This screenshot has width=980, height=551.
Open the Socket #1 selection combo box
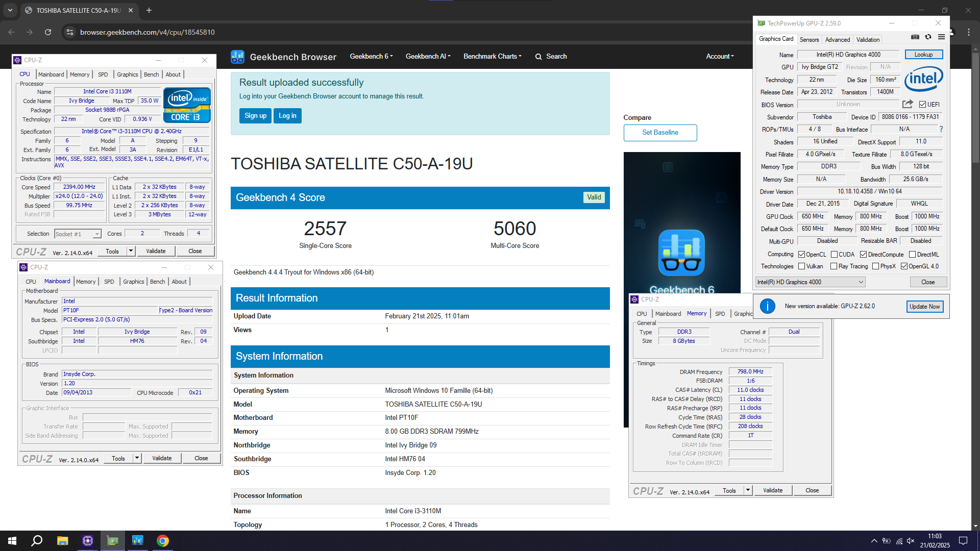pos(78,234)
